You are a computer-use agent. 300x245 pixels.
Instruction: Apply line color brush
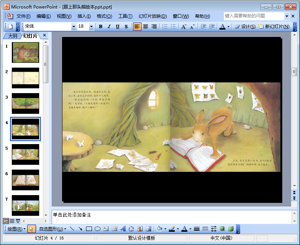click(x=172, y=229)
